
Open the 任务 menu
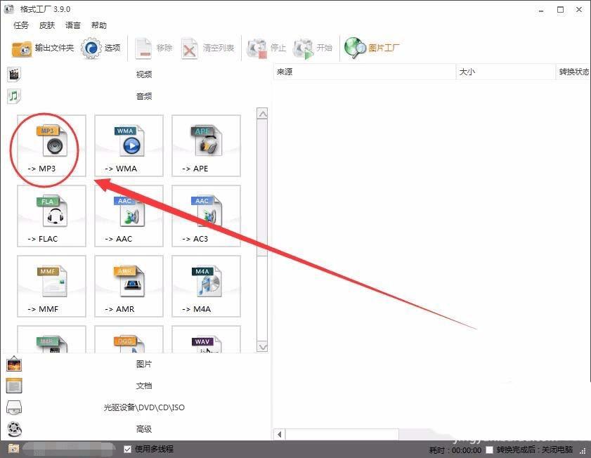coord(21,25)
